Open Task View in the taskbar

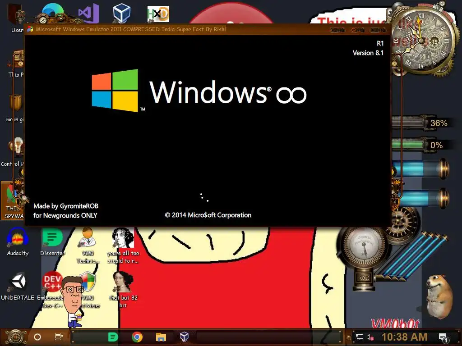click(59, 337)
